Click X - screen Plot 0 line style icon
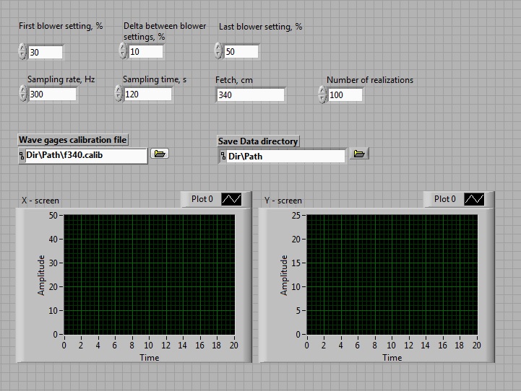521x391 pixels. click(x=231, y=199)
